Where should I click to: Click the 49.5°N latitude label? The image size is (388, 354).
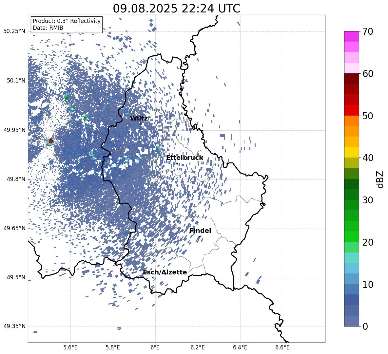(16, 277)
